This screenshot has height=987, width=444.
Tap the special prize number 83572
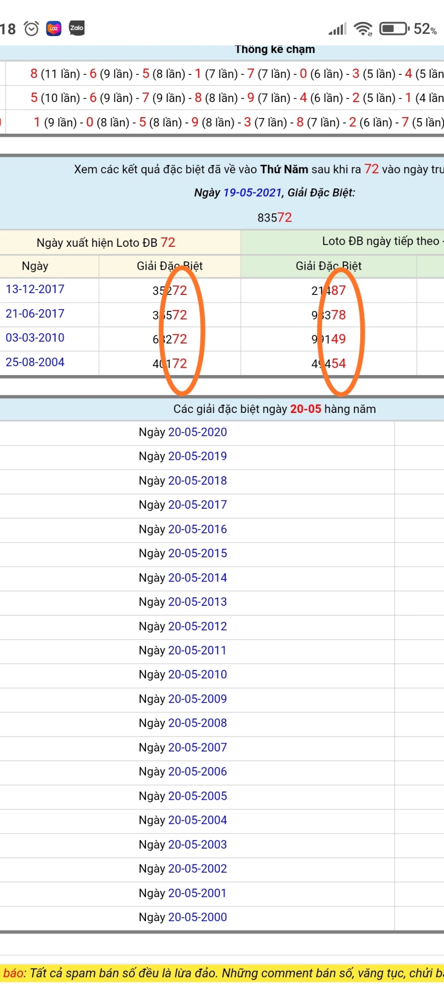tap(275, 218)
